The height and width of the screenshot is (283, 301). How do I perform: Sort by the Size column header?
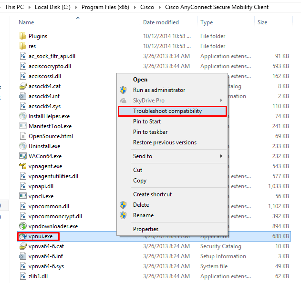pos(262,22)
